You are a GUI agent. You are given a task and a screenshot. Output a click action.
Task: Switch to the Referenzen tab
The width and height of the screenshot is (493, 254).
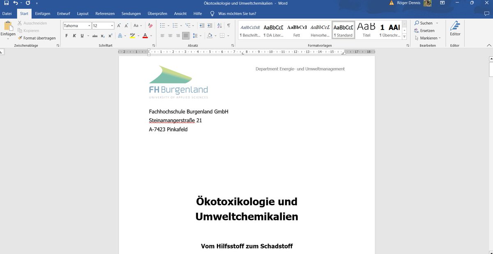[x=105, y=14]
